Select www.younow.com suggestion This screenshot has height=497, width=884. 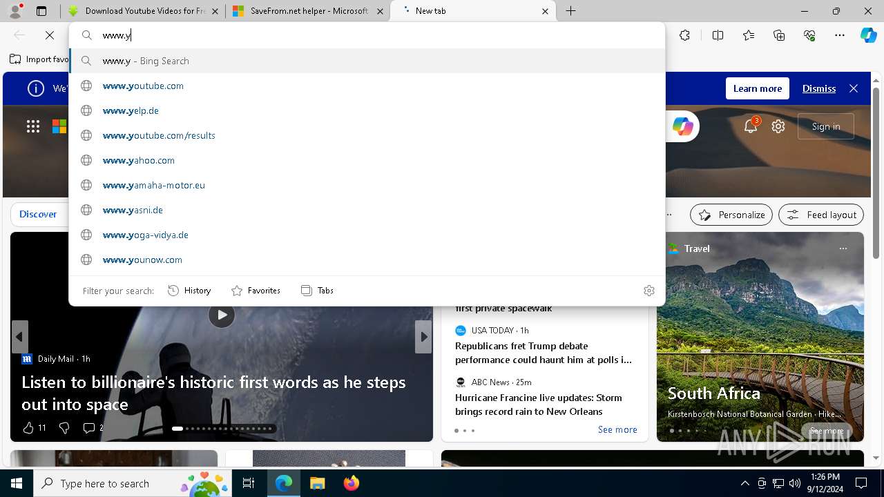click(x=367, y=260)
